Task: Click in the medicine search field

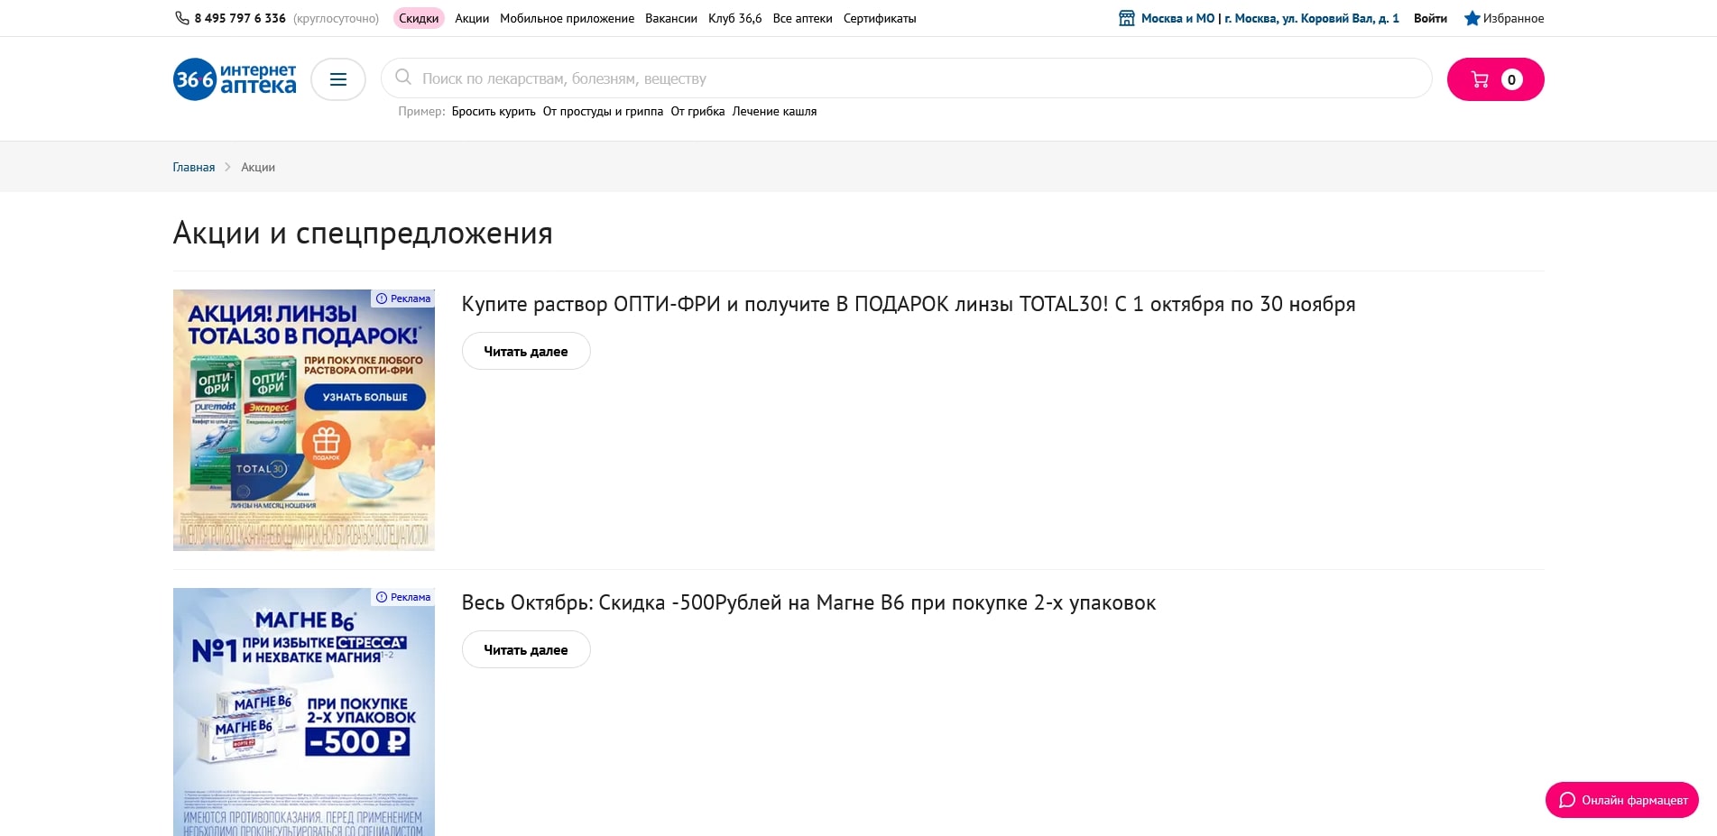Action: pos(902,78)
